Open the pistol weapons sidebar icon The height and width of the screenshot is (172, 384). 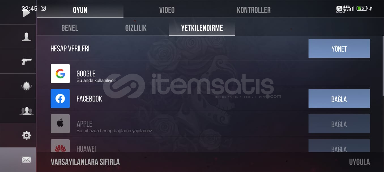(26, 61)
